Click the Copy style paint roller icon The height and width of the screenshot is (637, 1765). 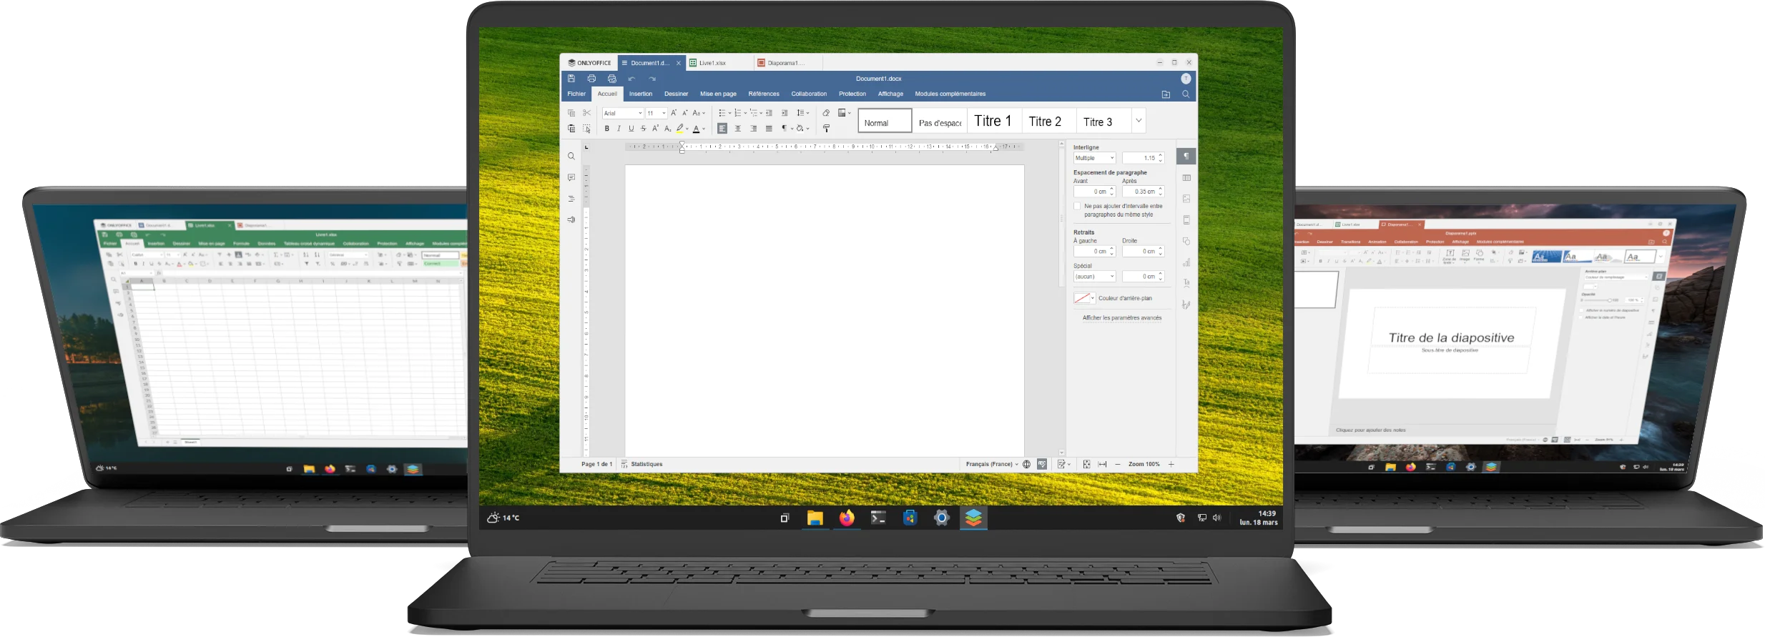[x=826, y=129]
